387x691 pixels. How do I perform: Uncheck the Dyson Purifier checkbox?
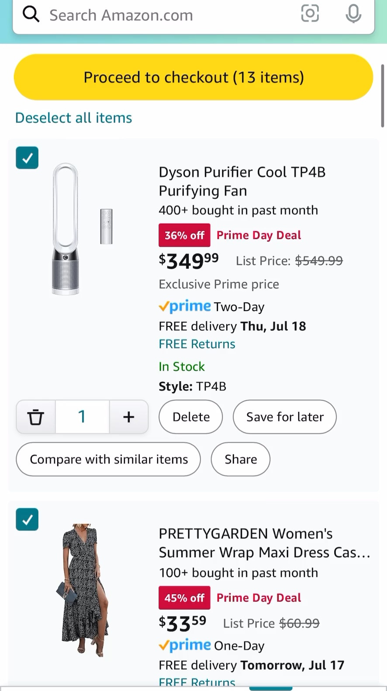pos(27,158)
